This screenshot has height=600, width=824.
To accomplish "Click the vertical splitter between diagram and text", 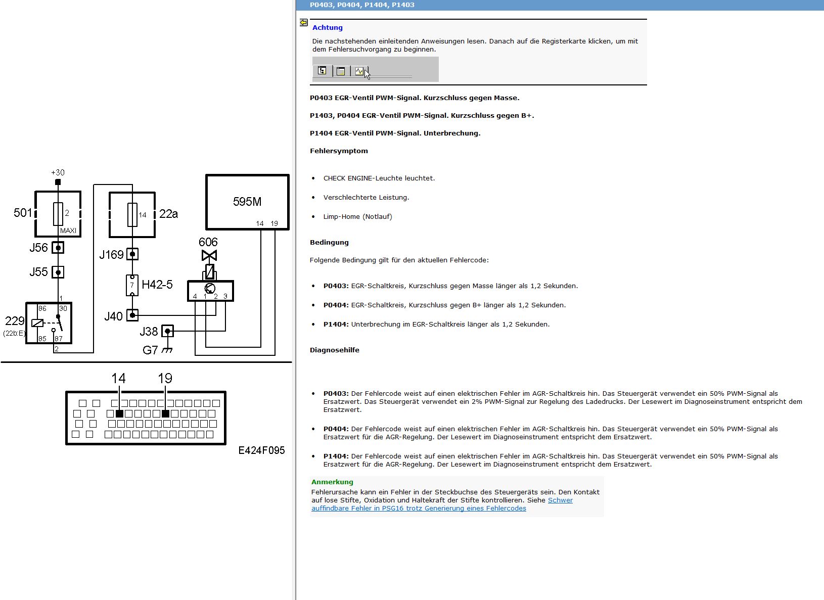I will 294,300.
